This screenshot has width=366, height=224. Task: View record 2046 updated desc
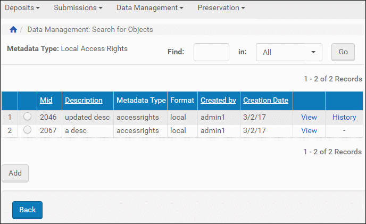[309, 117]
